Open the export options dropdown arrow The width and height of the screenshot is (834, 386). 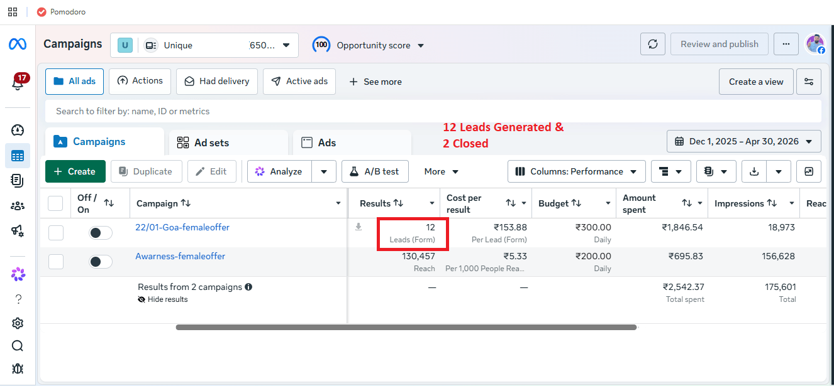tap(779, 171)
